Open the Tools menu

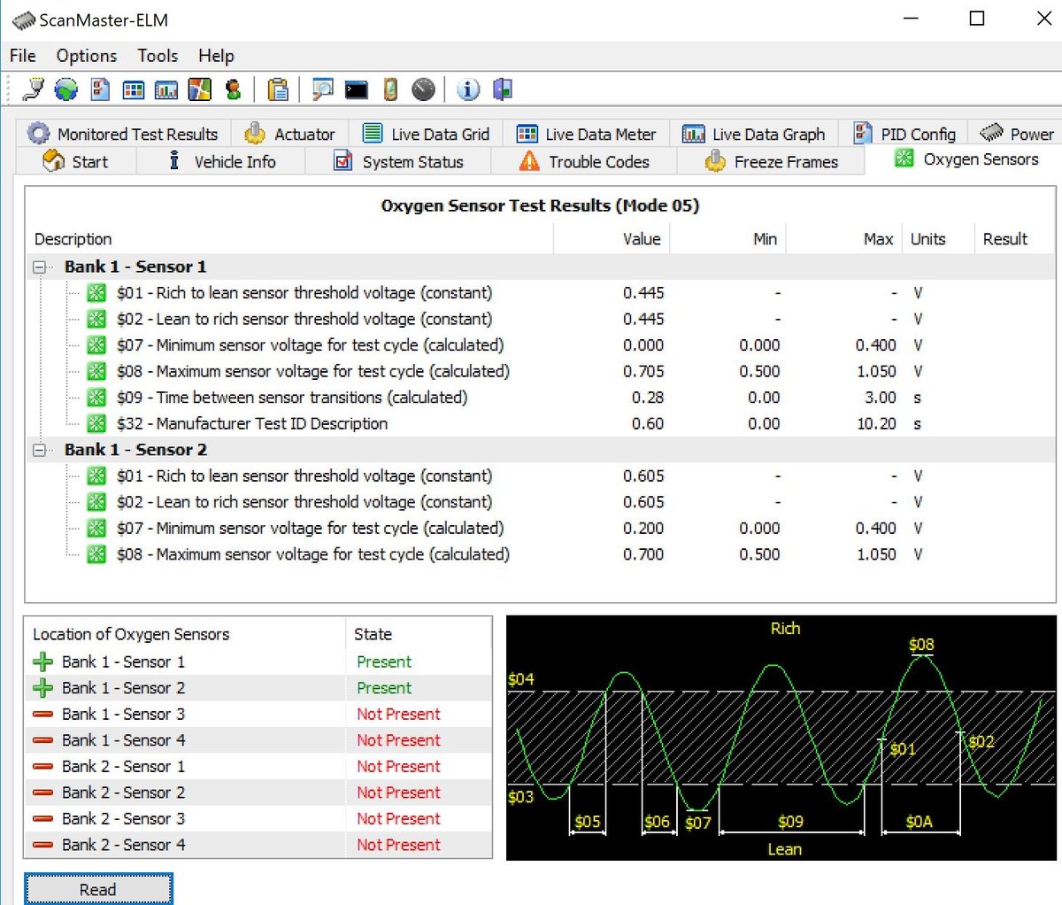click(x=158, y=56)
